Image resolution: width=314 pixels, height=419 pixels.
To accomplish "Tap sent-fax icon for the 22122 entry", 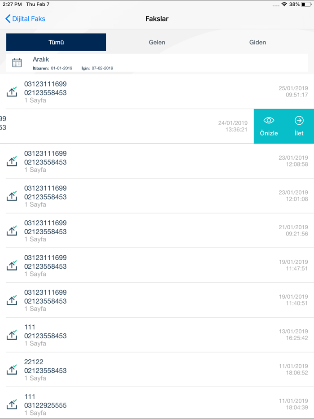I will pos(12,370).
